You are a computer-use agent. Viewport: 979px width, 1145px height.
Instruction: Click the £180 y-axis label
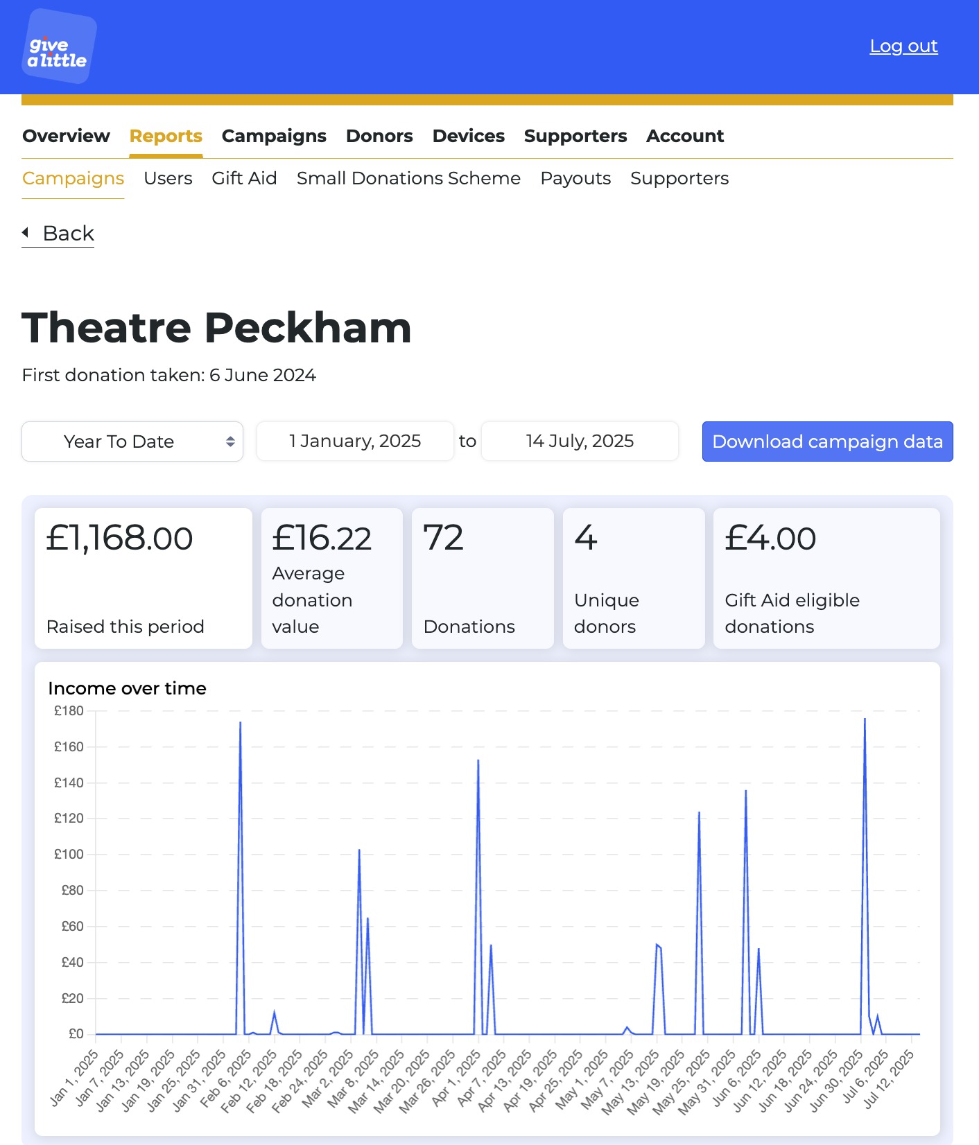69,710
